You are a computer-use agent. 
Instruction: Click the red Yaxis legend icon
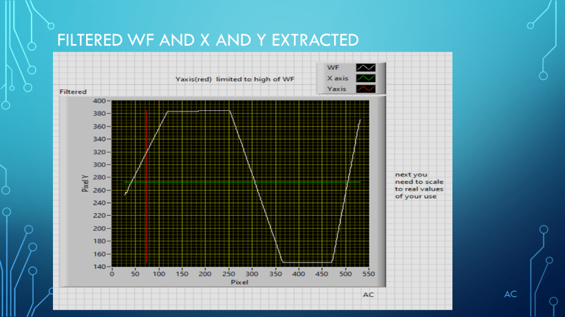[x=365, y=89]
